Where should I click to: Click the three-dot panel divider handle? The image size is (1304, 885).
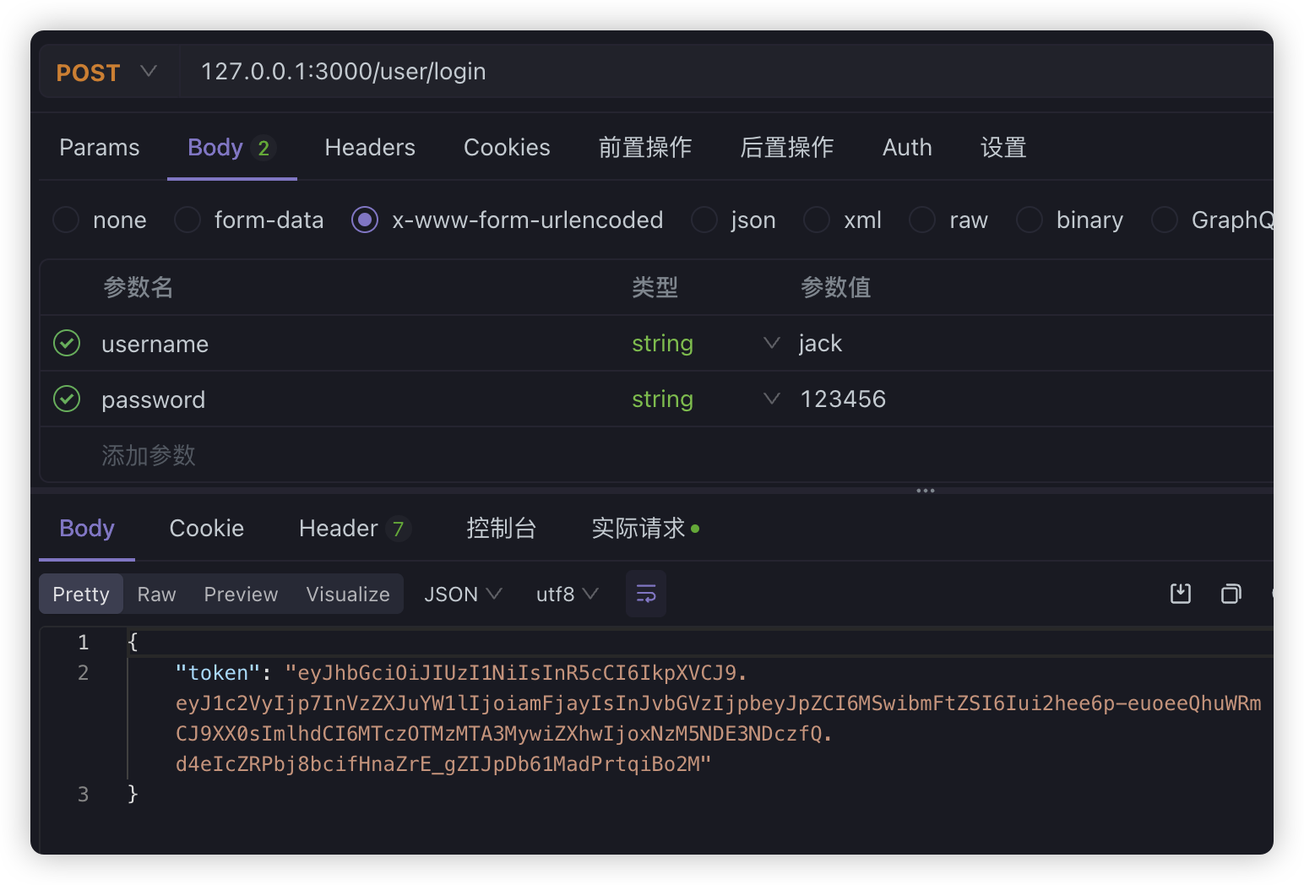(925, 491)
